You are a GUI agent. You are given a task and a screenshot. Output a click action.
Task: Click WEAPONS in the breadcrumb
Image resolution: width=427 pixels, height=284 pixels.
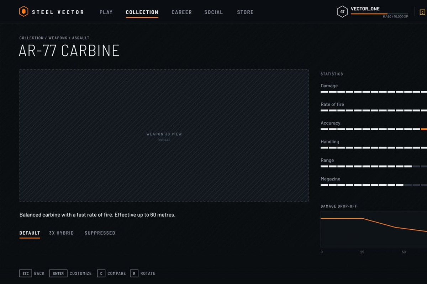point(58,38)
